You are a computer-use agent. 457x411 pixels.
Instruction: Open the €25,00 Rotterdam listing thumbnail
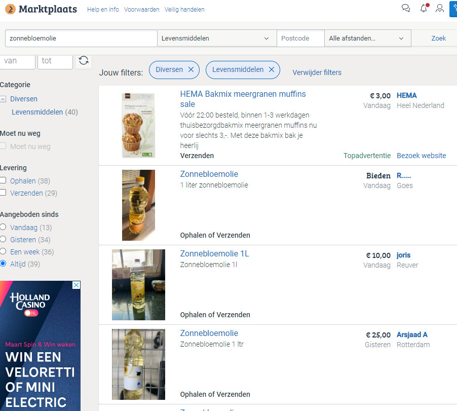[138, 364]
